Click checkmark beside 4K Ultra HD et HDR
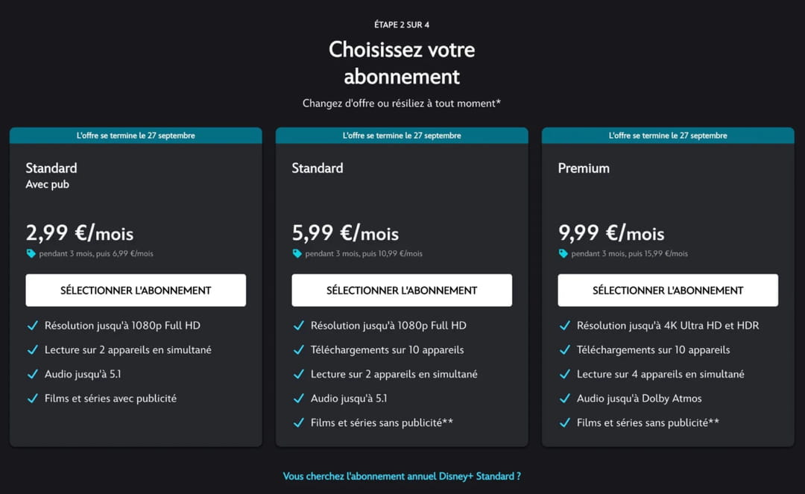This screenshot has width=805, height=494. click(564, 326)
